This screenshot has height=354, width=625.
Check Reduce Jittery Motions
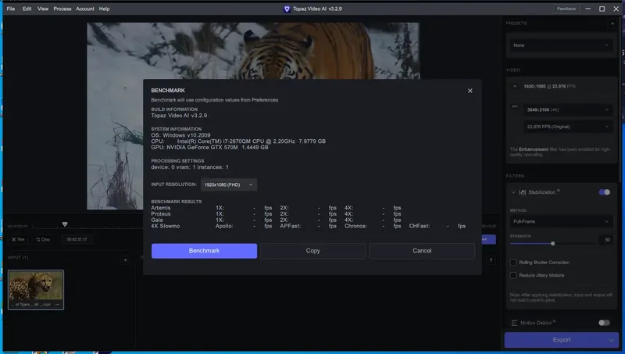click(513, 276)
